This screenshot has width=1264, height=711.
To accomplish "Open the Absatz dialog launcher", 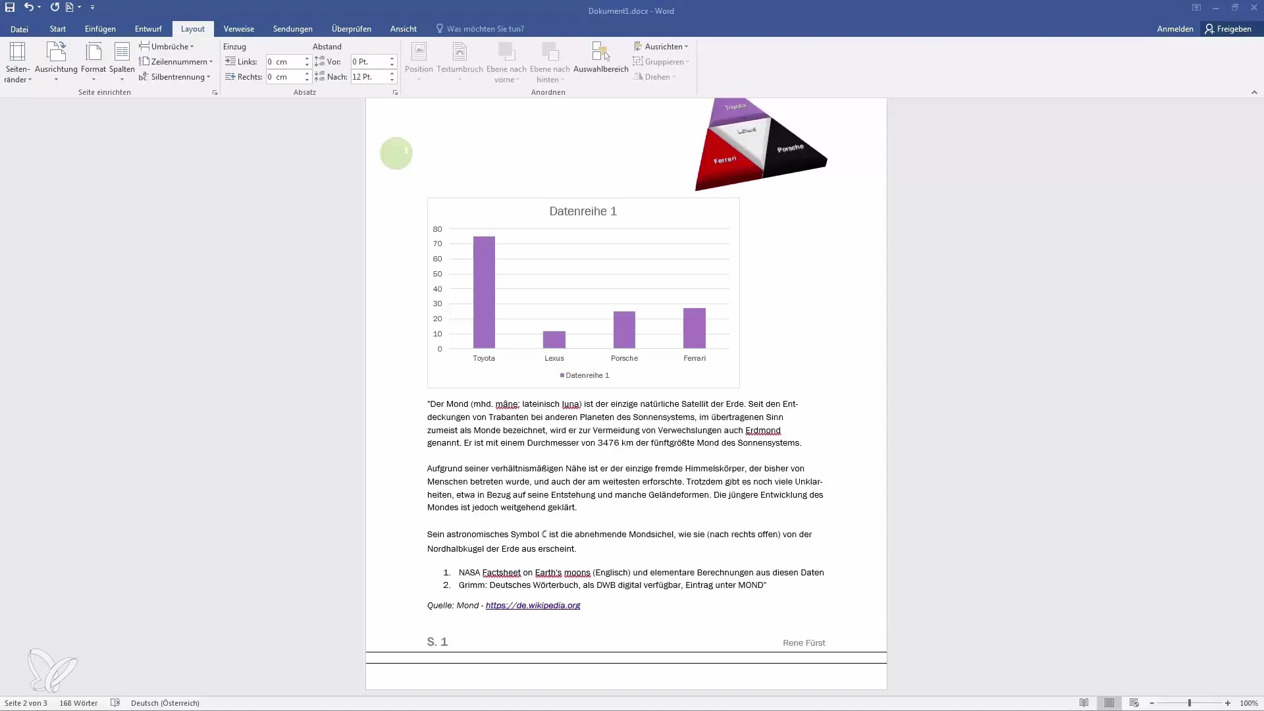I will coord(395,93).
